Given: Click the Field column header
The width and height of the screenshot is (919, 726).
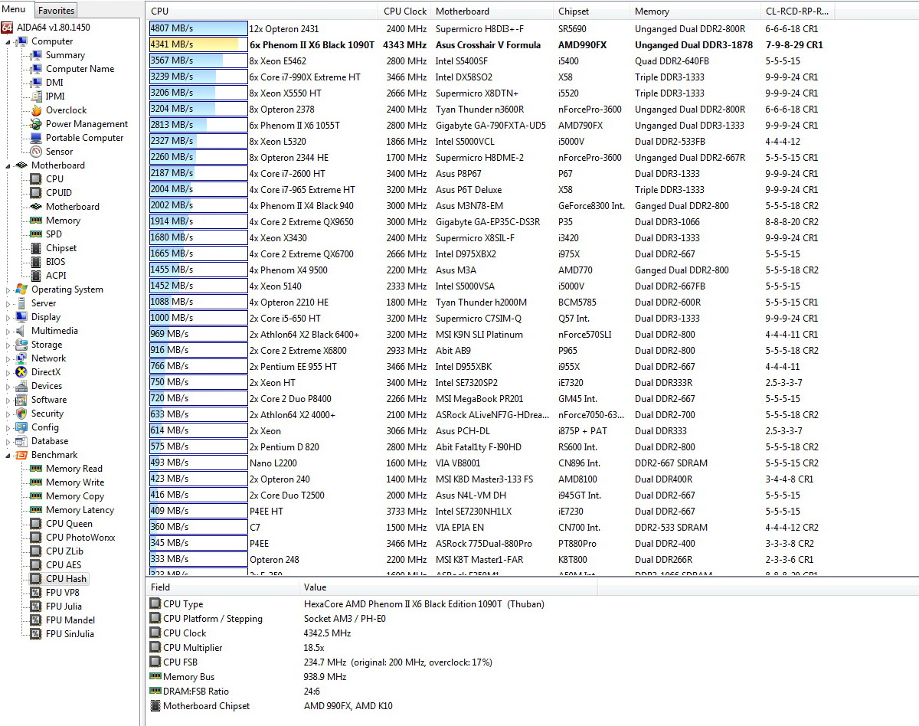Looking at the screenshot, I should click(x=222, y=587).
